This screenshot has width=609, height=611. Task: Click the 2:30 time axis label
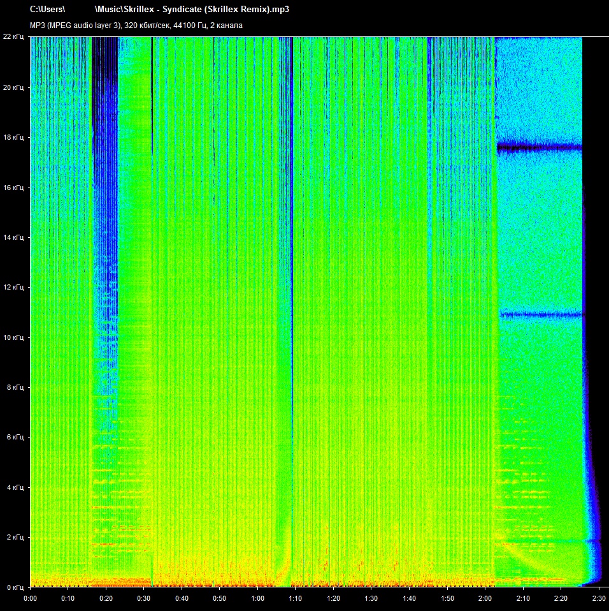coord(599,598)
